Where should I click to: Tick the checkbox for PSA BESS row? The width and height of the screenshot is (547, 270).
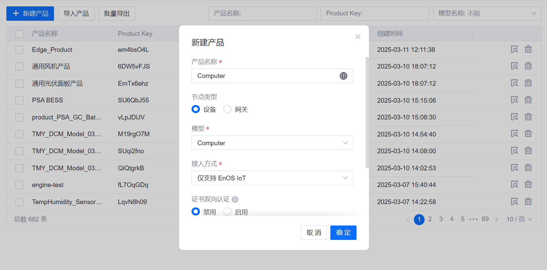[19, 100]
